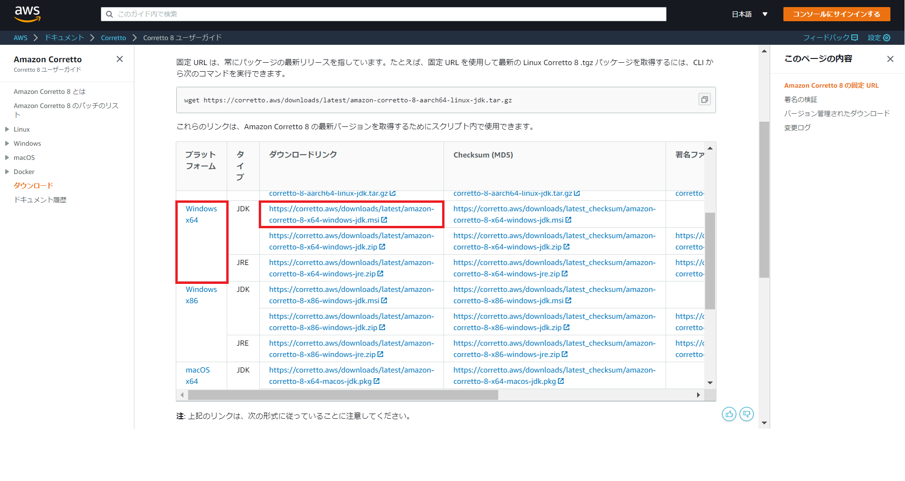
Task: Select ダウンロード in sidebar
Action: tap(33, 185)
